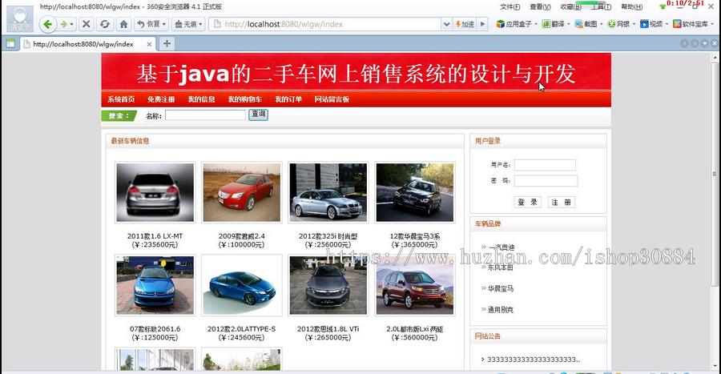This screenshot has width=721, height=374.
Task: Open a new tab with plus button
Action: click(167, 44)
